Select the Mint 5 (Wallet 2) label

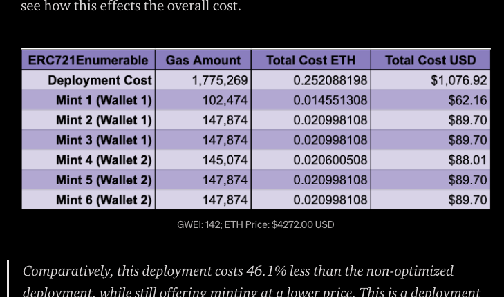pos(104,180)
